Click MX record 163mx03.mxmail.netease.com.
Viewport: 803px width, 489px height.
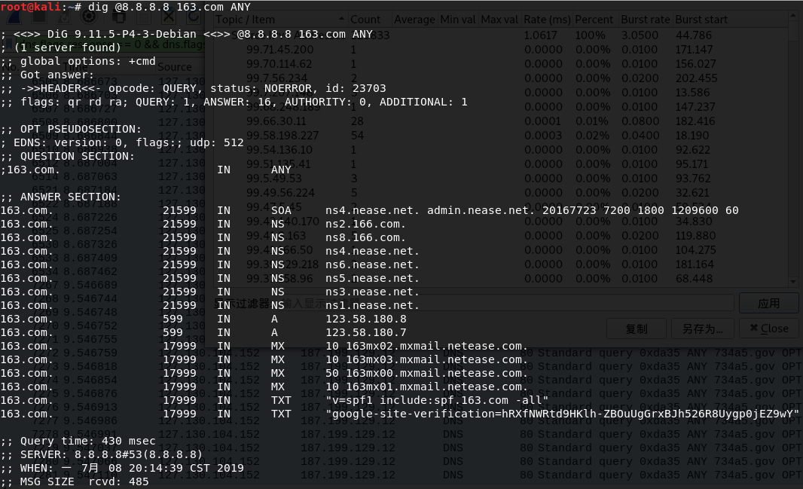(x=437, y=359)
